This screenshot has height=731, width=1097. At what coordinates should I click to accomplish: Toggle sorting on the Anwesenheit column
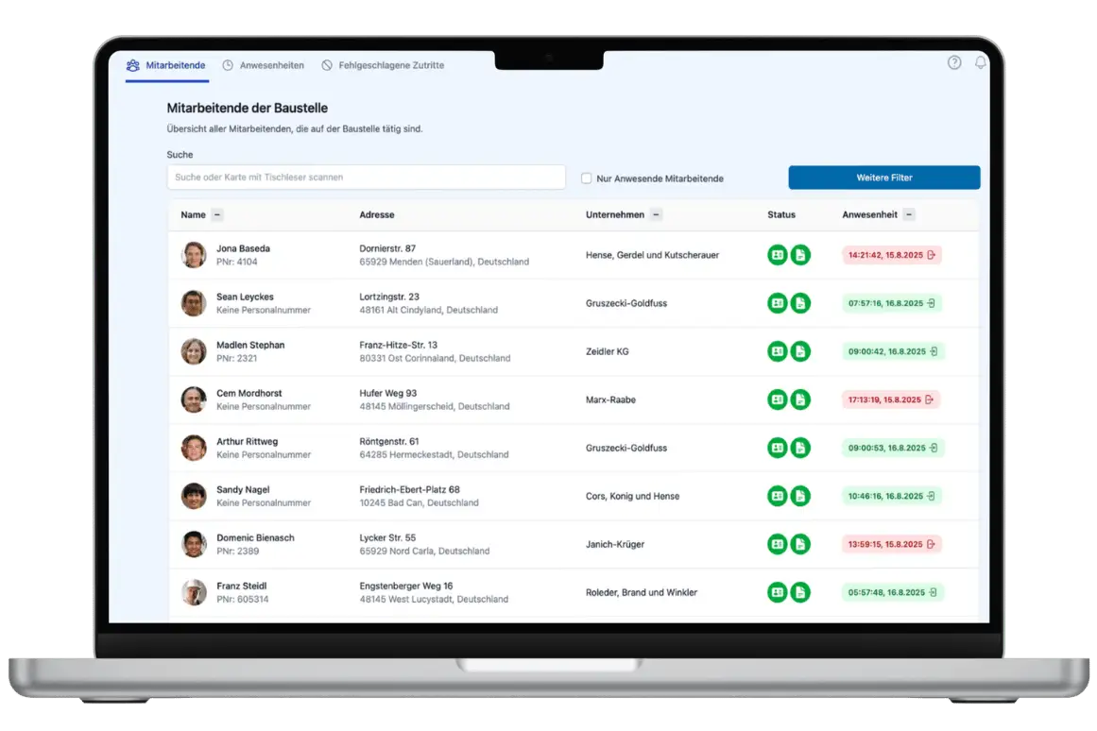click(908, 214)
